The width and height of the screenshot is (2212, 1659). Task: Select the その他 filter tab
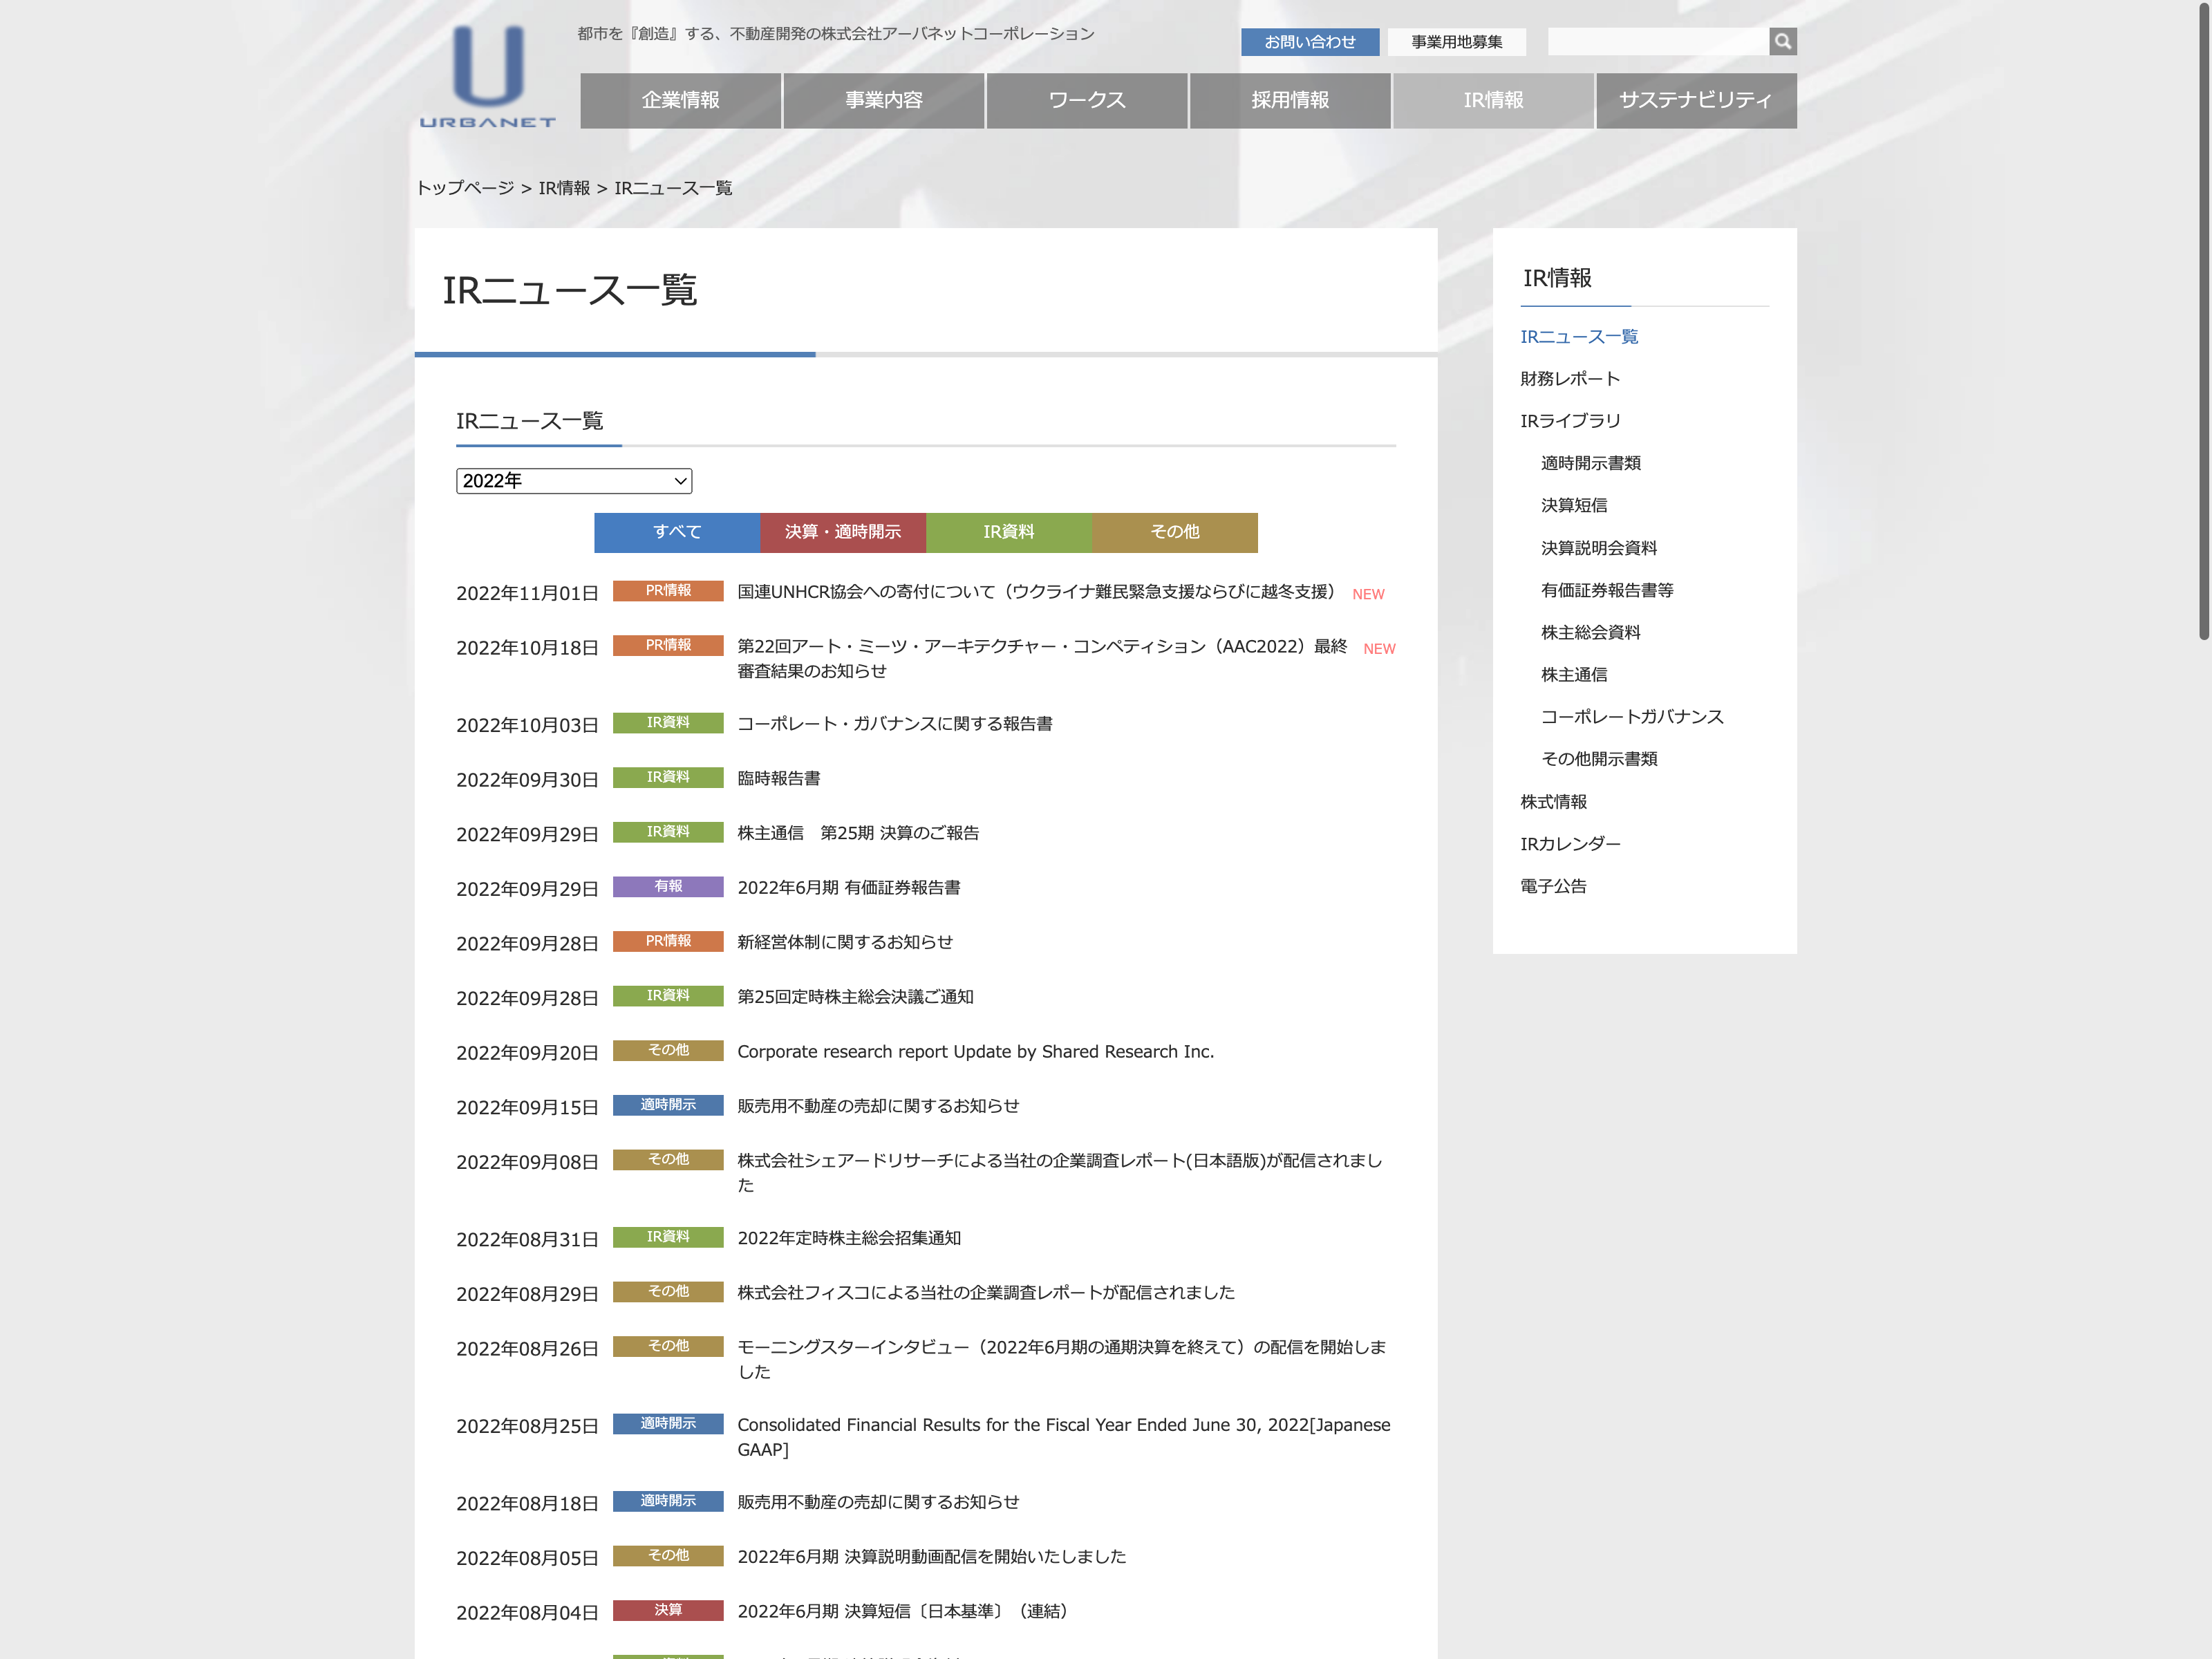1174,532
